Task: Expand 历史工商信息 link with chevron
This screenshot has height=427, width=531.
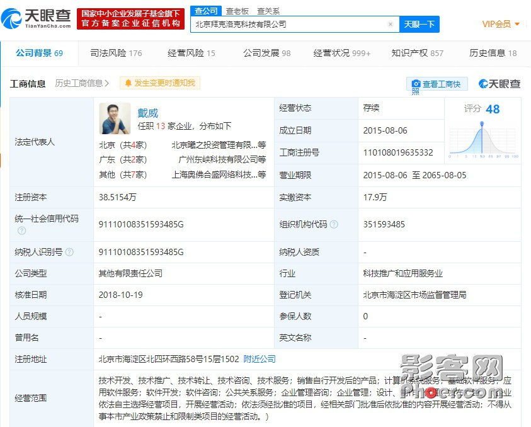Action: 82,83
